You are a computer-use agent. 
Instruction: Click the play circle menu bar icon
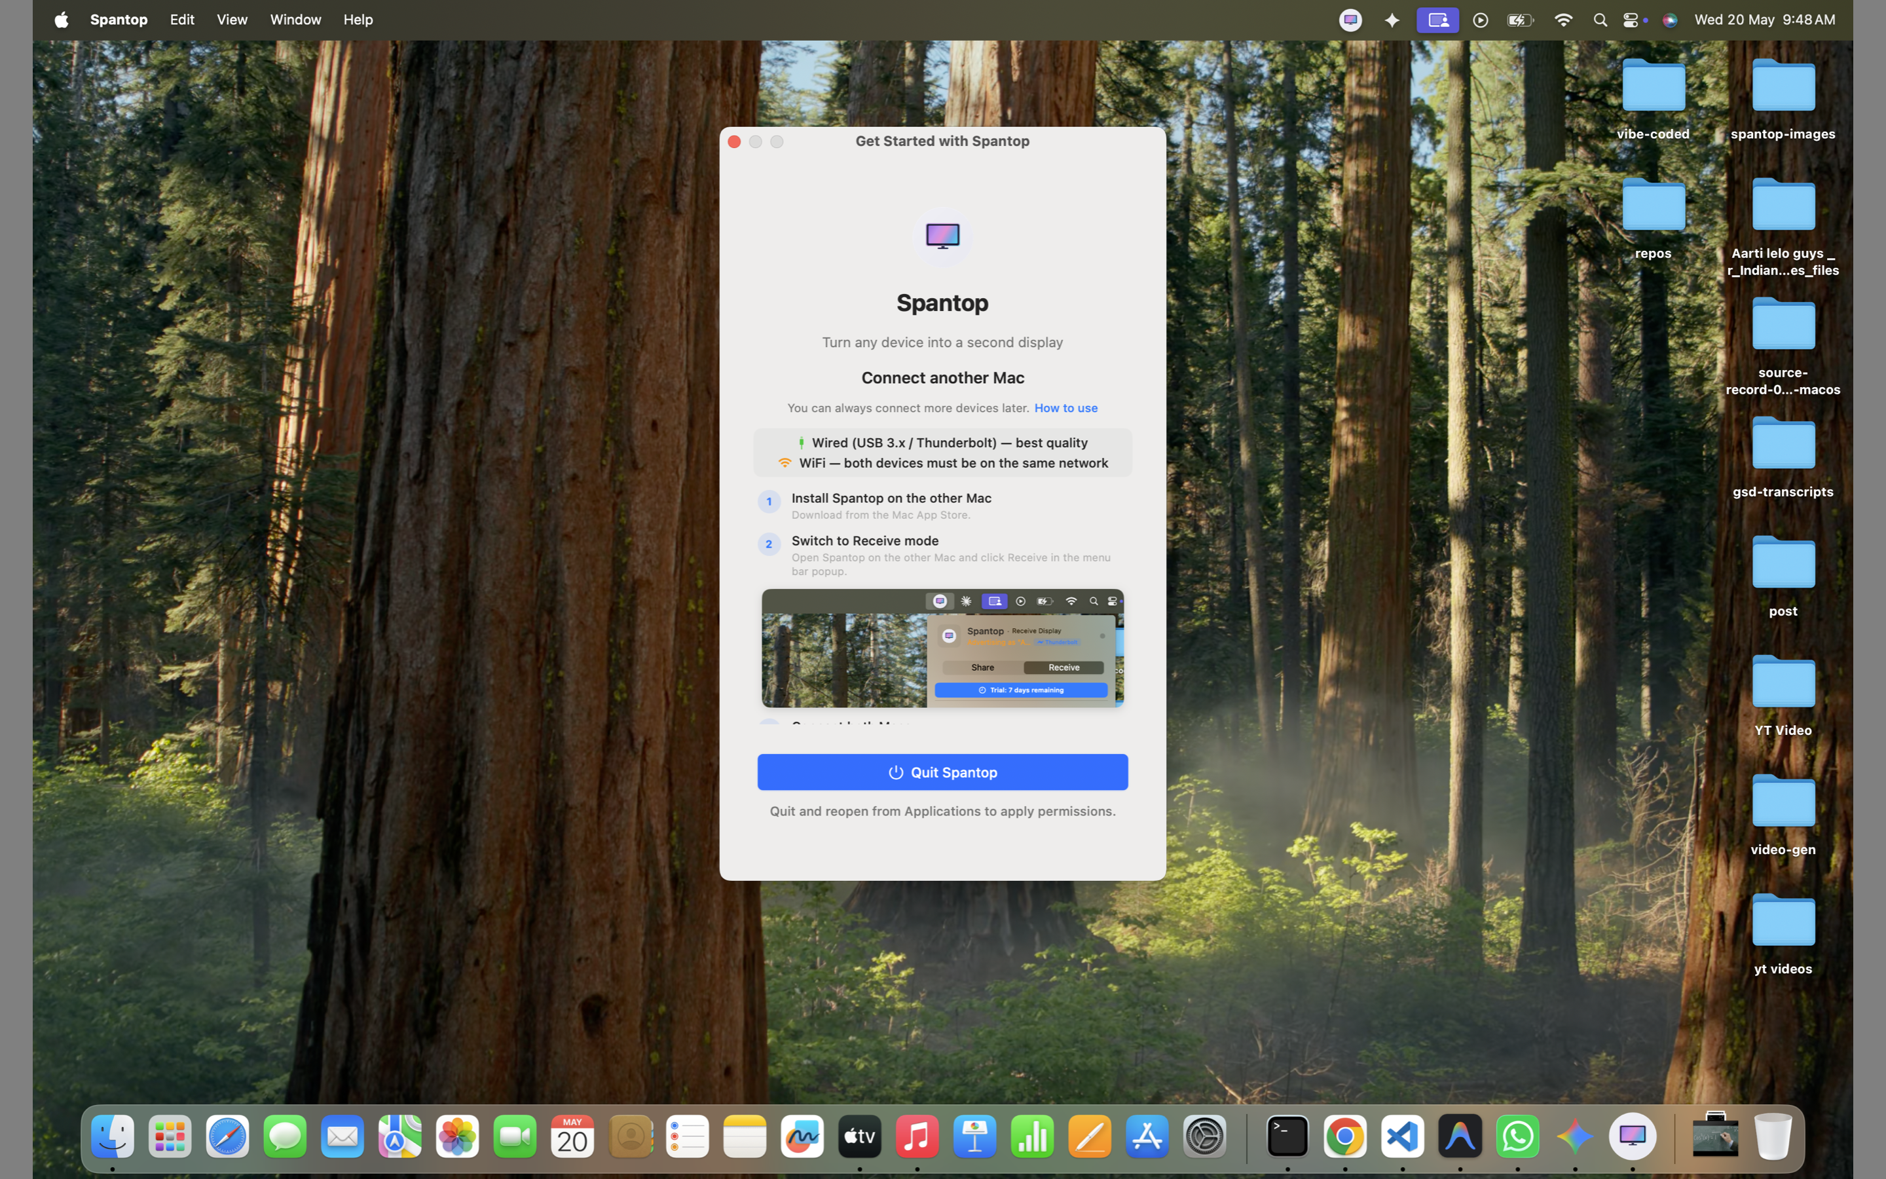(x=1481, y=20)
